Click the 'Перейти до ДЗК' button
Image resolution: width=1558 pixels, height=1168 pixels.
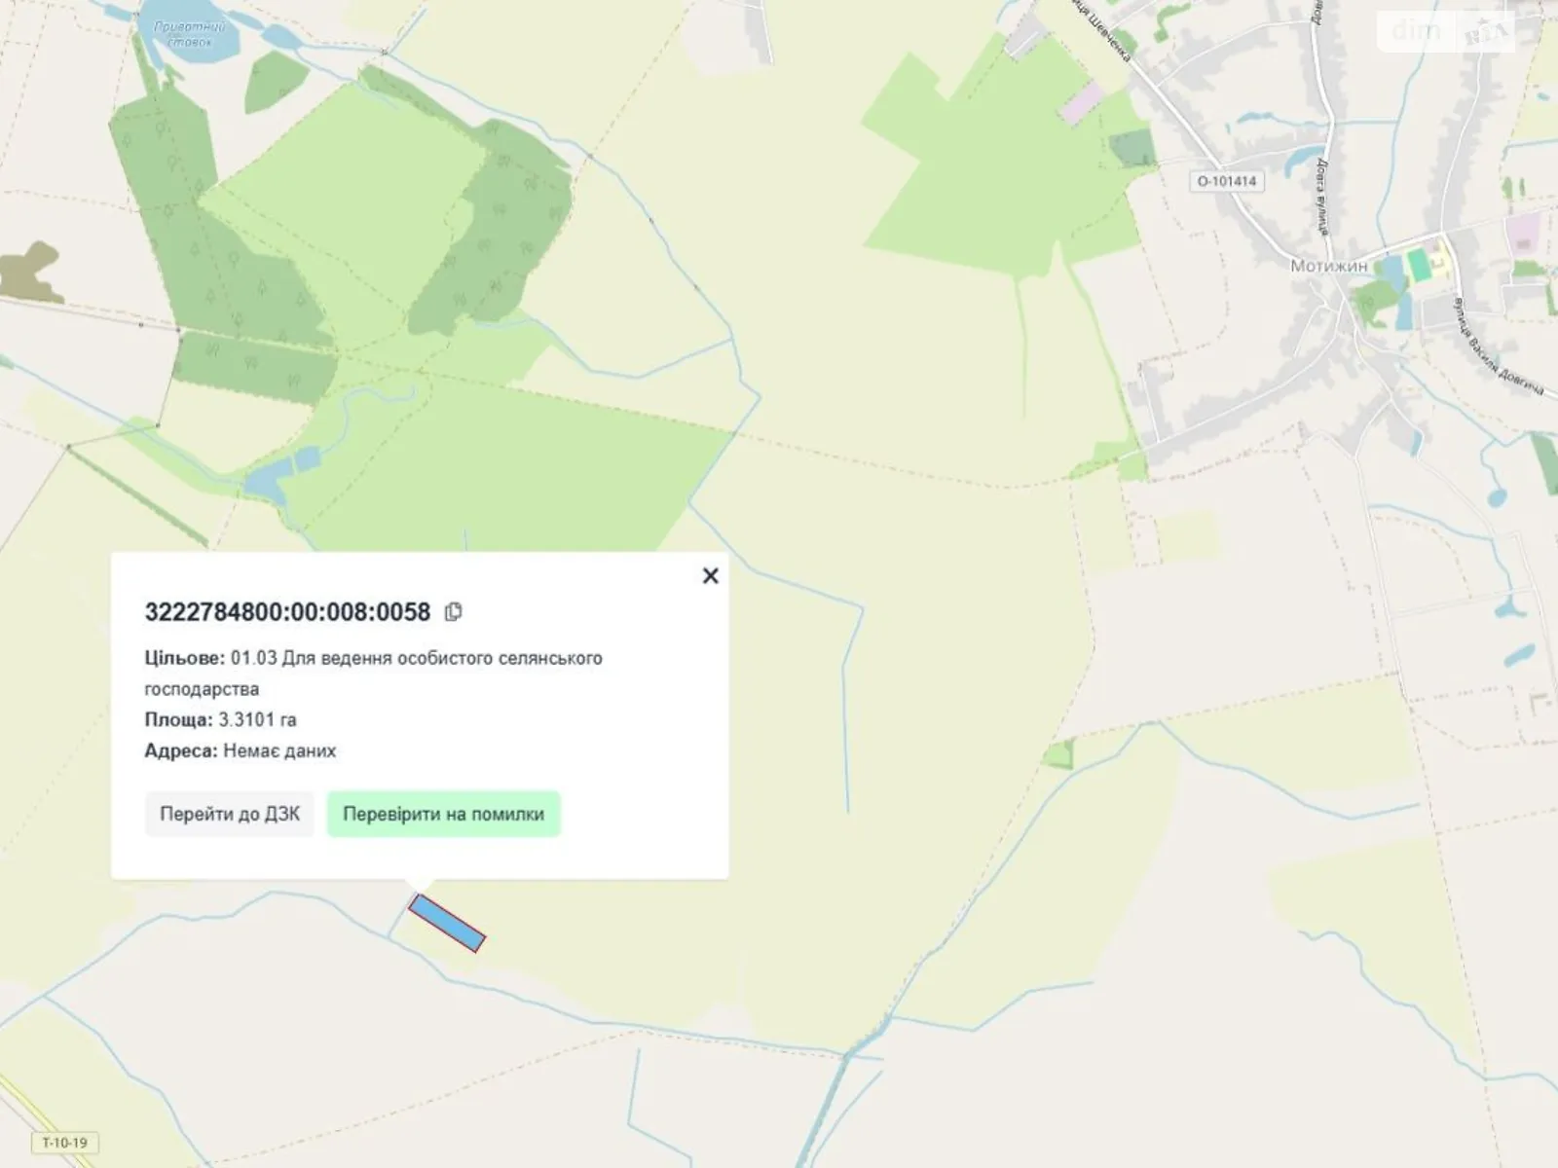point(230,814)
